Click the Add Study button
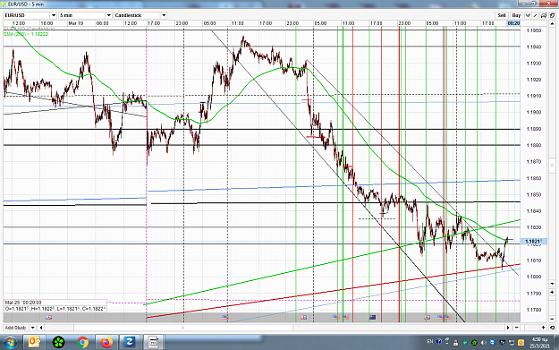Viewport: 559px width, 350px height. pyautogui.click(x=16, y=328)
